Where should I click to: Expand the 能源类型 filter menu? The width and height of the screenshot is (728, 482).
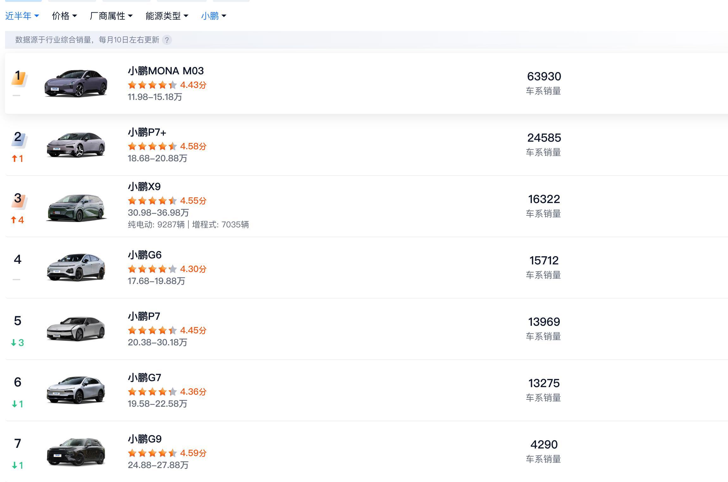click(167, 16)
